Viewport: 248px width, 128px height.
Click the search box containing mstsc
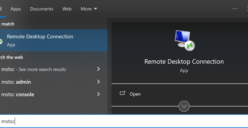click(x=124, y=121)
